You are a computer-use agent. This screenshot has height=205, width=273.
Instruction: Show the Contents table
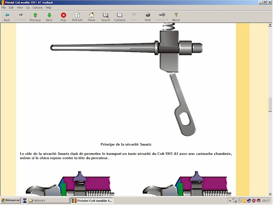120,17
